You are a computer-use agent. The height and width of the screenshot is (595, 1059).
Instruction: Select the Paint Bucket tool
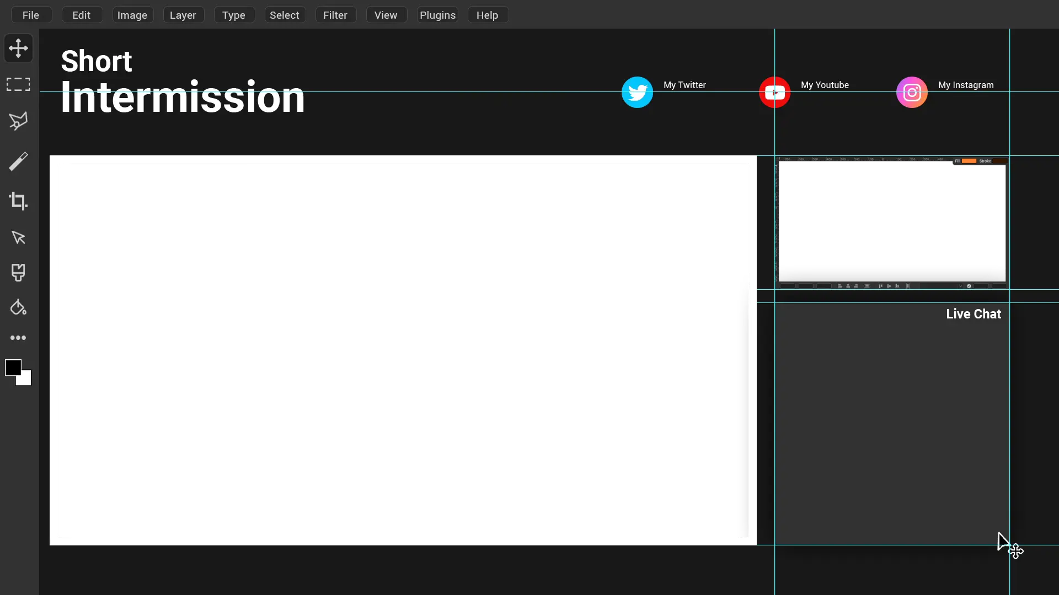pyautogui.click(x=18, y=307)
